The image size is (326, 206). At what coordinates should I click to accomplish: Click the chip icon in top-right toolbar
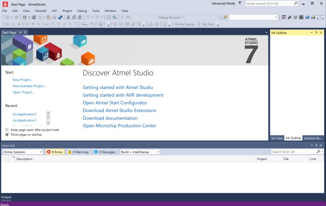pyautogui.click(x=301, y=17)
